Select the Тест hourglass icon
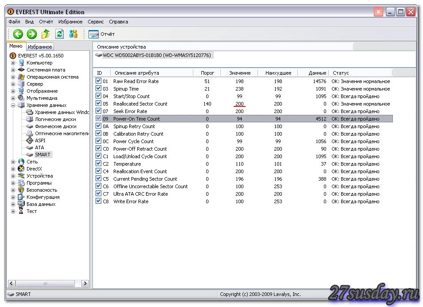423x307 pixels. 21,211
